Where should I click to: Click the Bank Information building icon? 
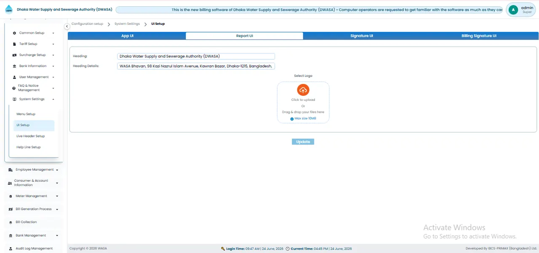coord(14,66)
